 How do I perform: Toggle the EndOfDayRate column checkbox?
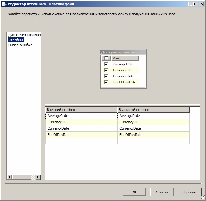tap(106, 82)
